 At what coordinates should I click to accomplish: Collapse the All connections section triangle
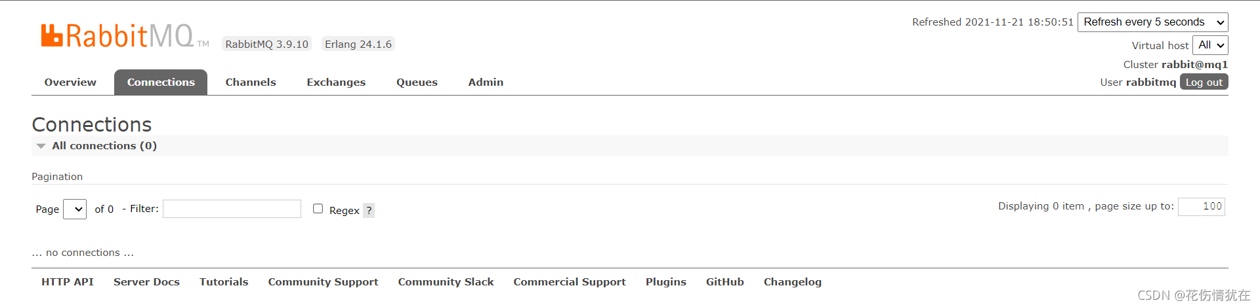click(41, 146)
